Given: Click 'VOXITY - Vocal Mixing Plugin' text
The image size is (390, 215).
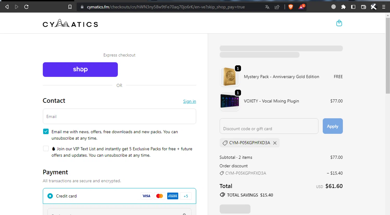Looking at the screenshot, I should 271,101.
